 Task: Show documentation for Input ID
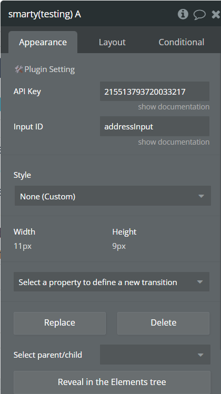point(174,142)
